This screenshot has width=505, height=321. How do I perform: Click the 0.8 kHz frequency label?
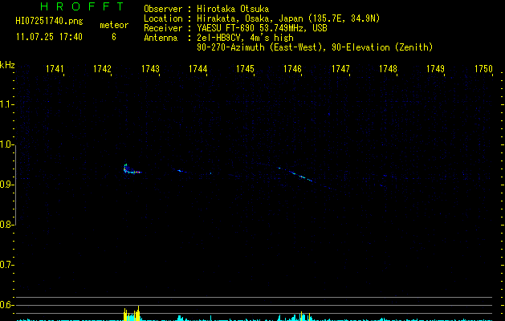[x=6, y=225]
